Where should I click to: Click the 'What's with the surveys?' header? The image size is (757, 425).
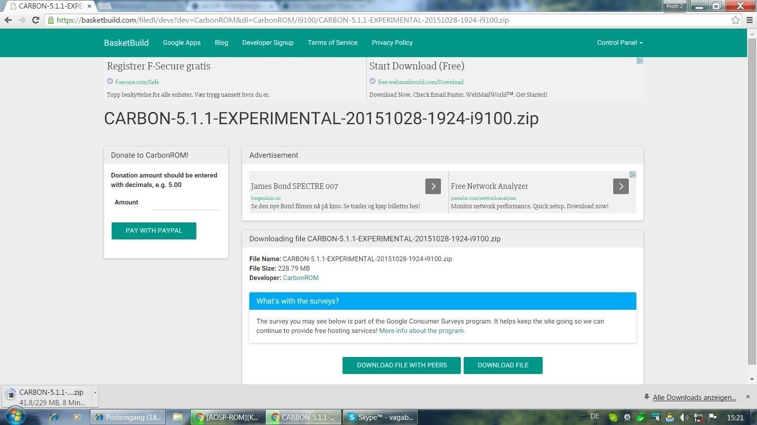pos(442,301)
